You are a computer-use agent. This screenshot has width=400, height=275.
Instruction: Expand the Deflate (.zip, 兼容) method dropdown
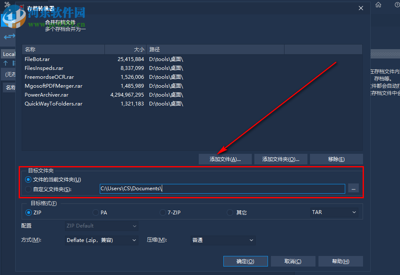[x=101, y=240]
